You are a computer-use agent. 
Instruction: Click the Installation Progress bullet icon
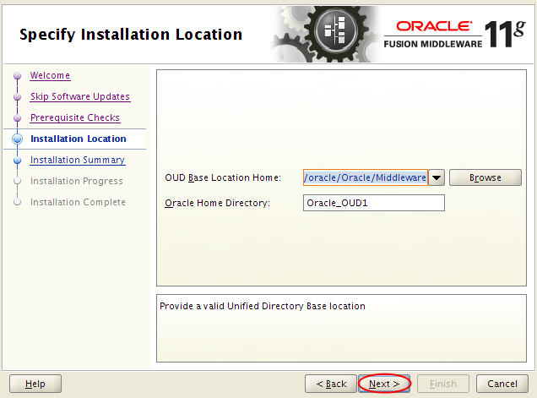pyautogui.click(x=17, y=181)
